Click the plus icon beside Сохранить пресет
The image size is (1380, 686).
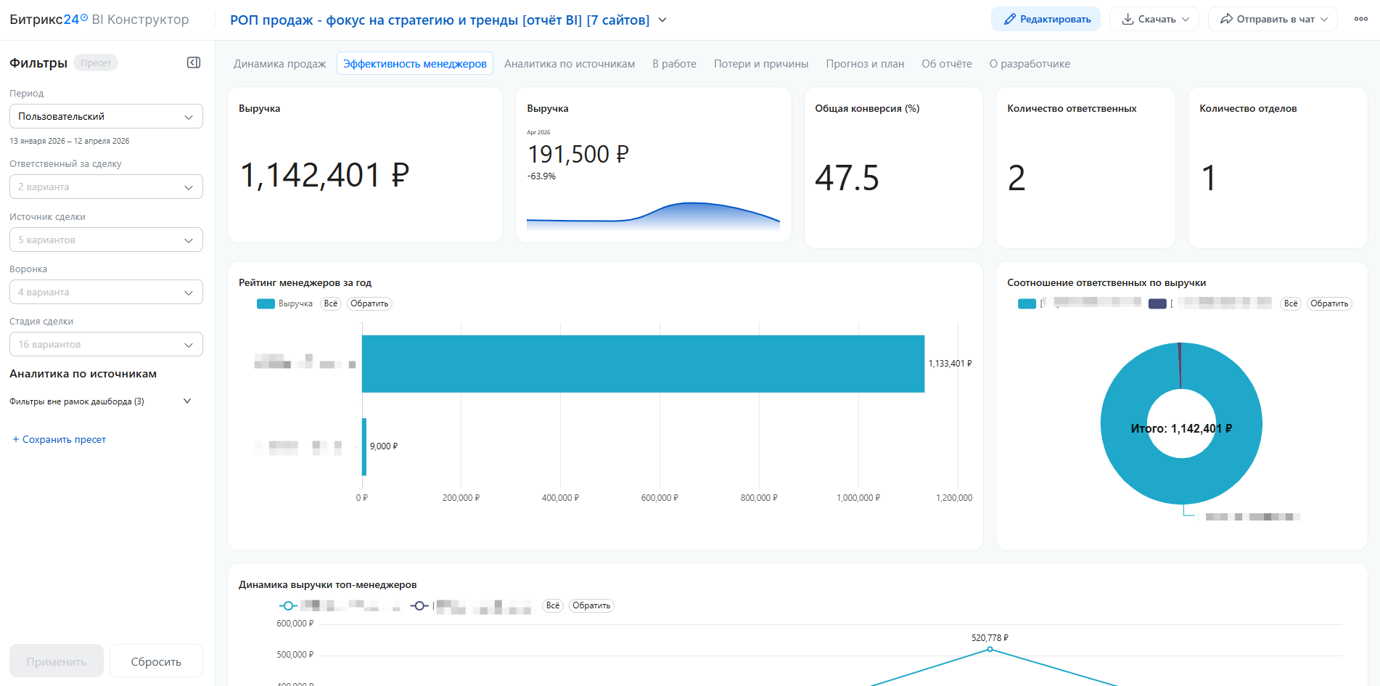tap(15, 440)
